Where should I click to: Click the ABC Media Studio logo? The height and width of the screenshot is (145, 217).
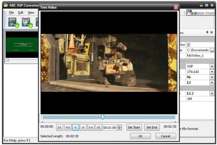click(201, 12)
